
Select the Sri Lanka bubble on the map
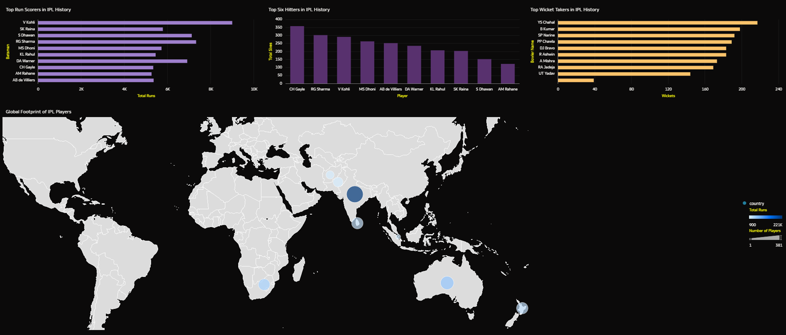coord(357,223)
